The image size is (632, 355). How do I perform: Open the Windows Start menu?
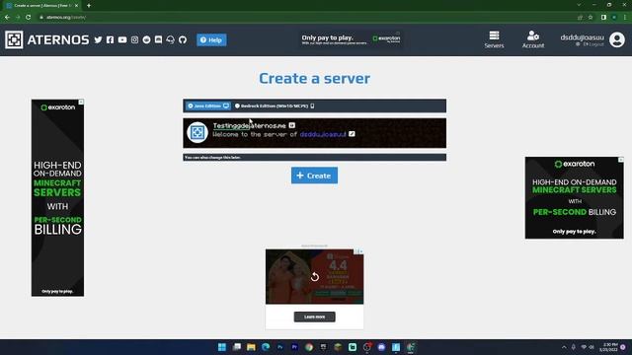click(222, 347)
